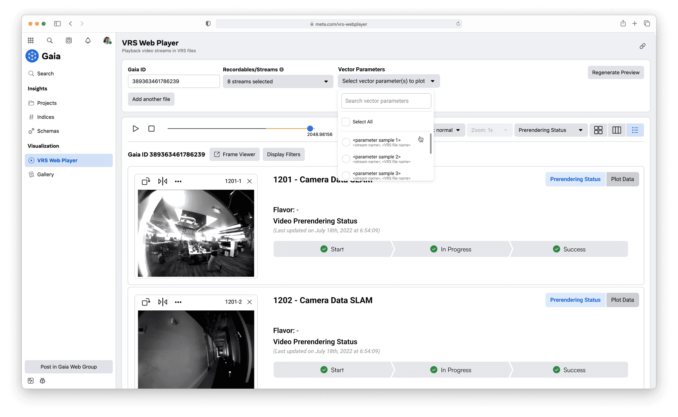Reload the page from address bar
This screenshot has height=417, width=678.
click(x=458, y=24)
